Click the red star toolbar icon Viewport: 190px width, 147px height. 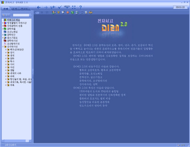[x=68, y=13]
